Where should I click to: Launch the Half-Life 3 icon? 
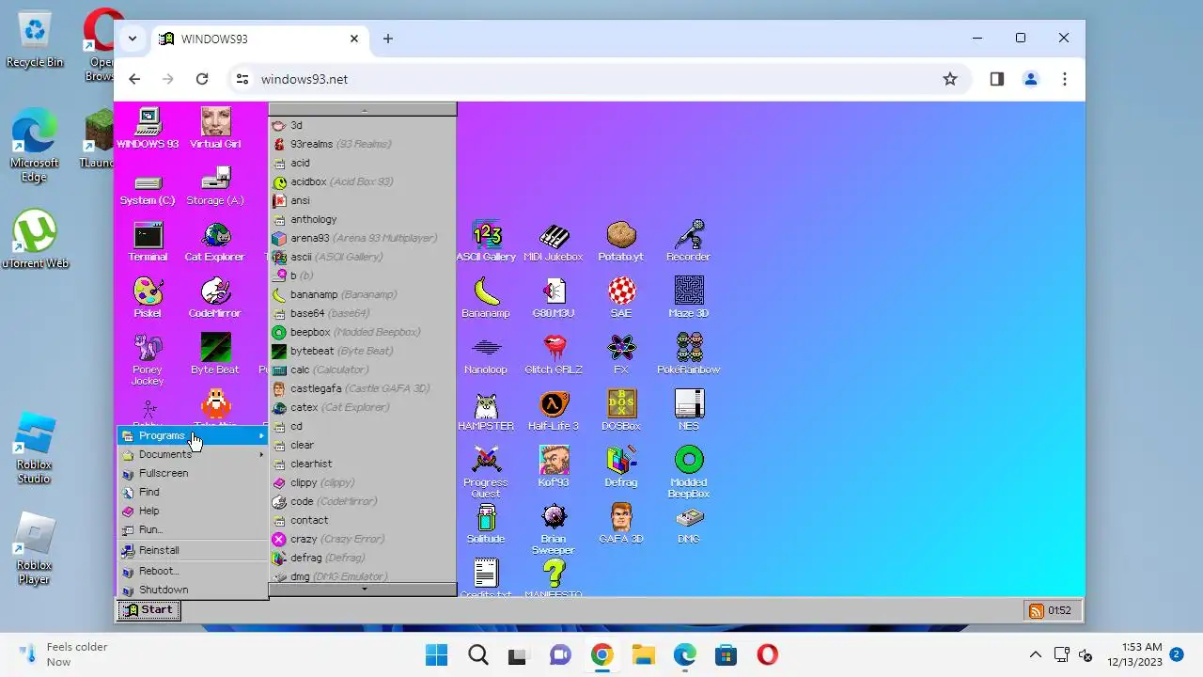(x=554, y=411)
